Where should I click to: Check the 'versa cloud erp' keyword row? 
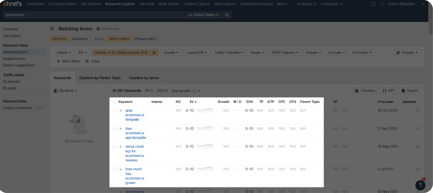tap(114, 146)
